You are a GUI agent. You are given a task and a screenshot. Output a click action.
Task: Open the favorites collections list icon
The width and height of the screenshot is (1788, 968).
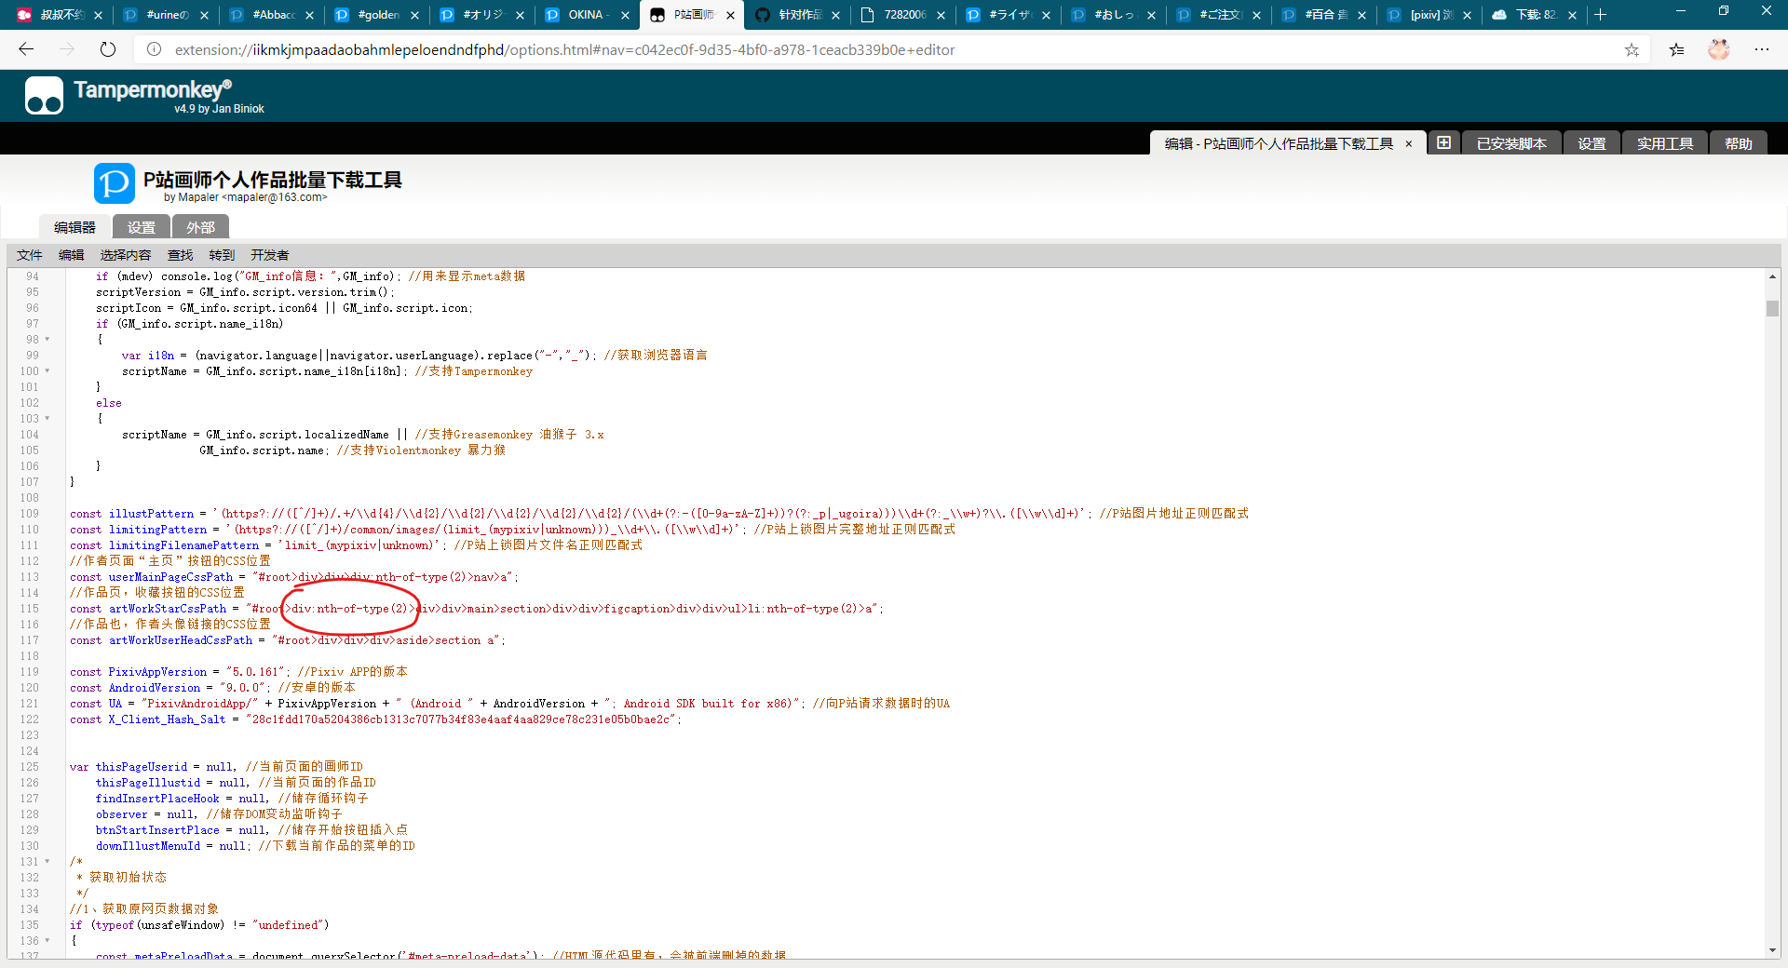(1676, 50)
